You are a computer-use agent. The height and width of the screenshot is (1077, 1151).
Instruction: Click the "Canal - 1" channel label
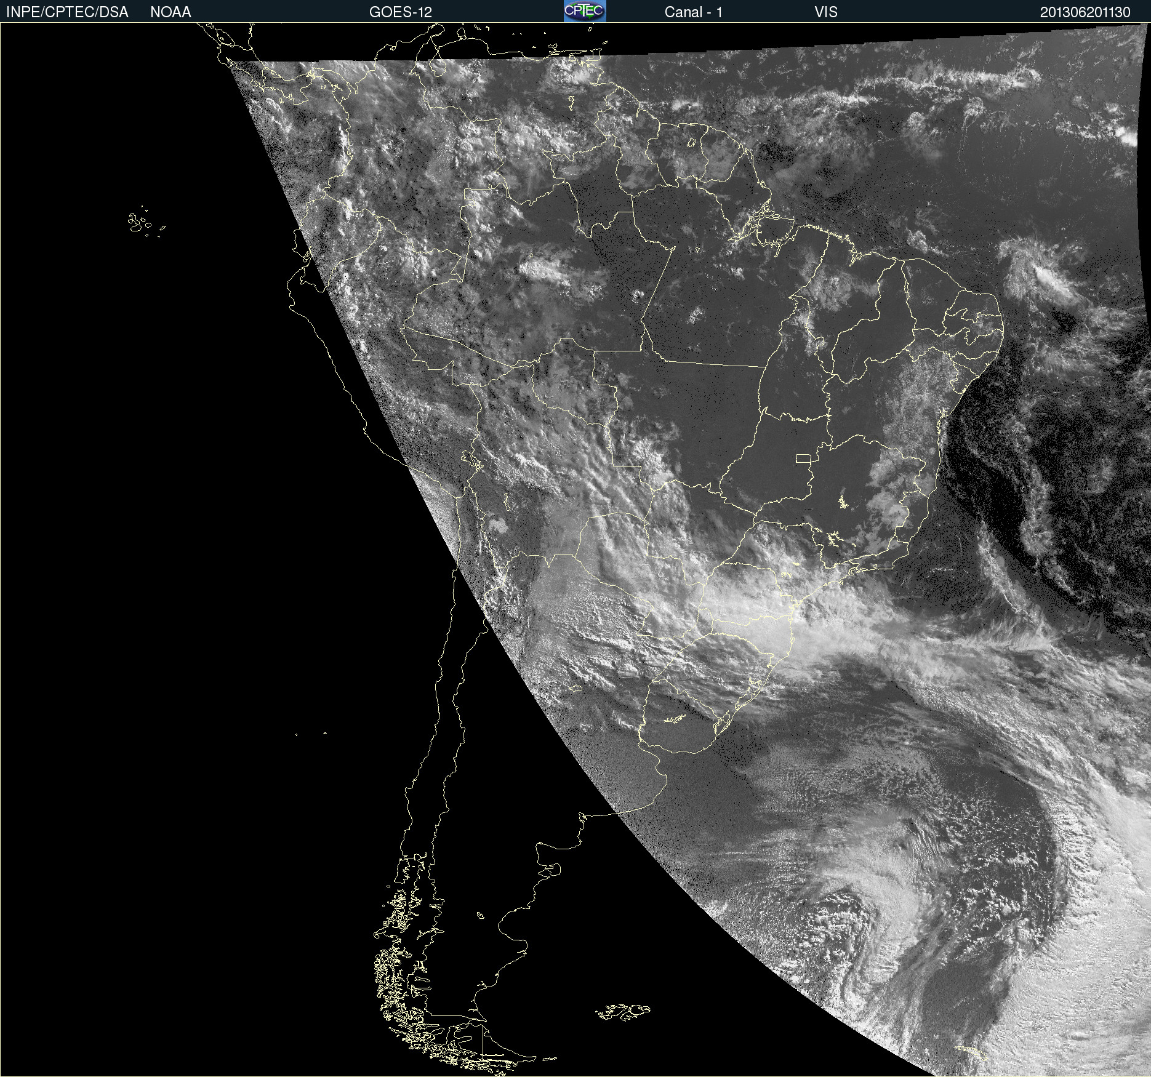(693, 12)
